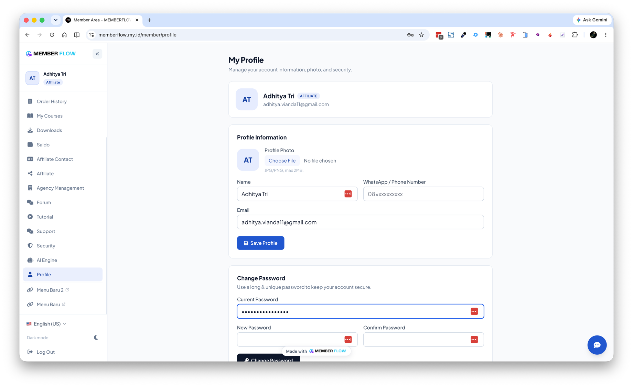The image size is (633, 387).
Task: Expand browser tab search dropdown
Action: [56, 20]
